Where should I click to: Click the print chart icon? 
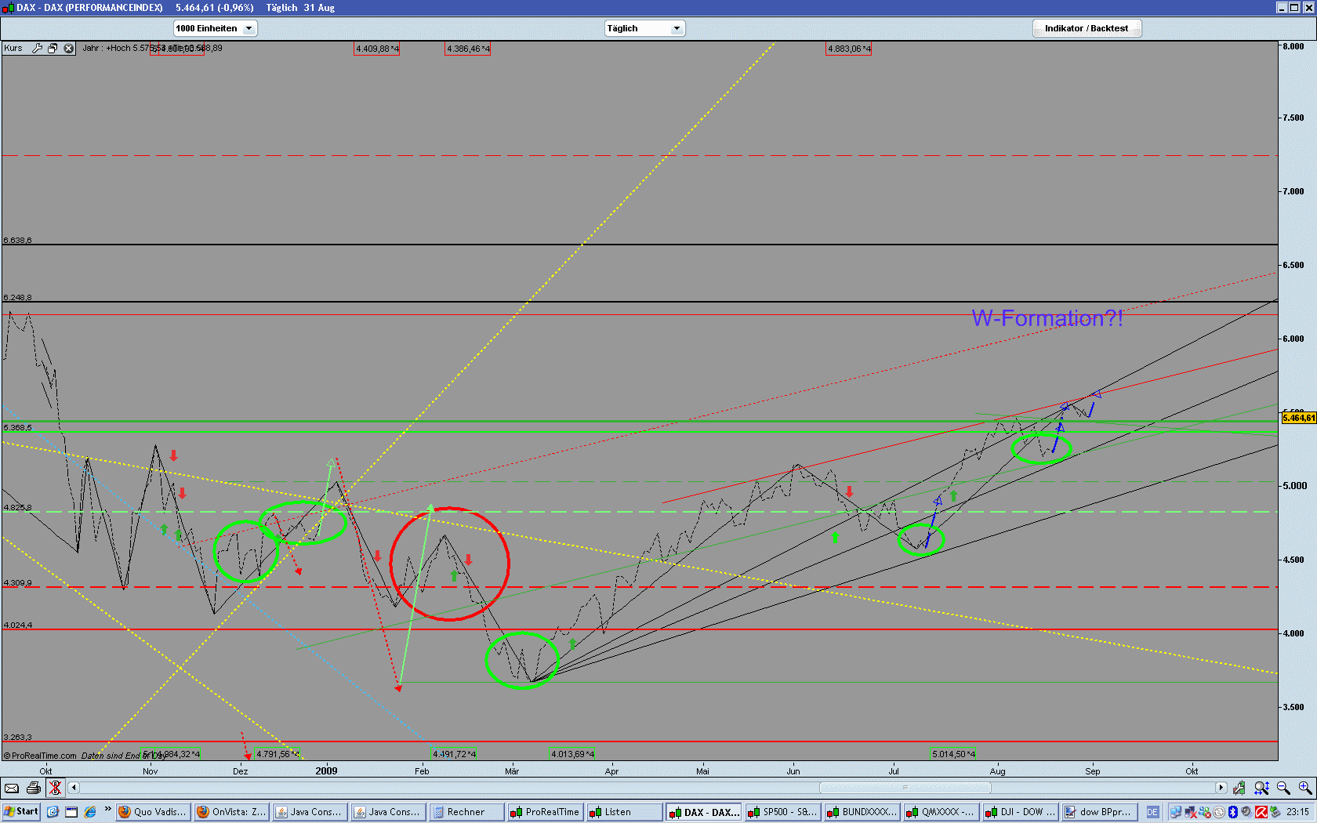[x=33, y=788]
